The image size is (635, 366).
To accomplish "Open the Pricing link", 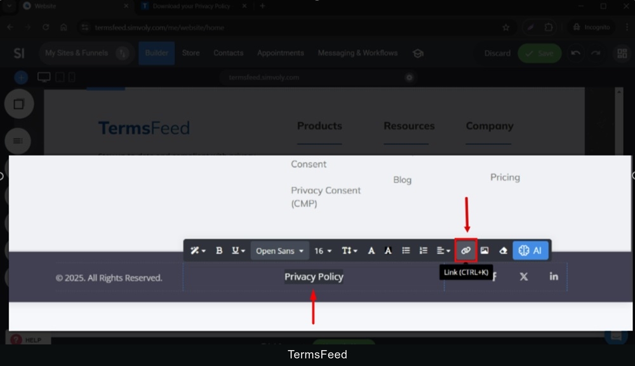I will (x=505, y=177).
